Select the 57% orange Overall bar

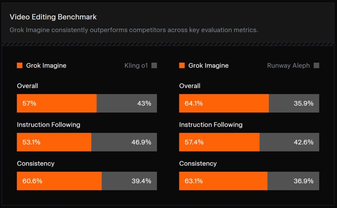click(57, 104)
